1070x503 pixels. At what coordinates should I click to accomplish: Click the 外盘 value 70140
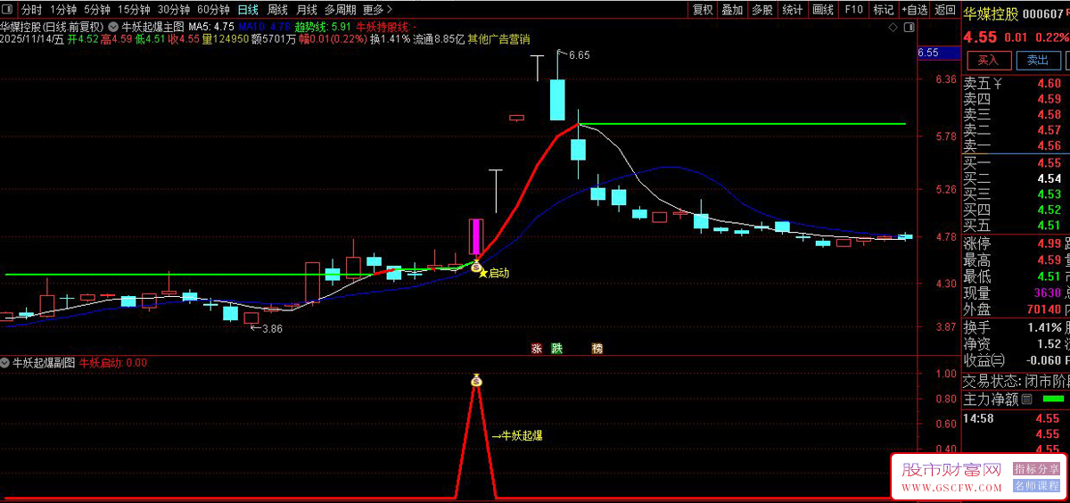pos(1043,309)
